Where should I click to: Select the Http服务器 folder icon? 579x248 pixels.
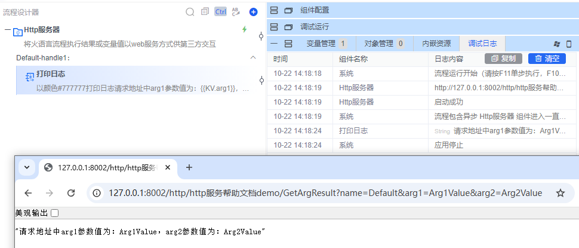(18, 32)
